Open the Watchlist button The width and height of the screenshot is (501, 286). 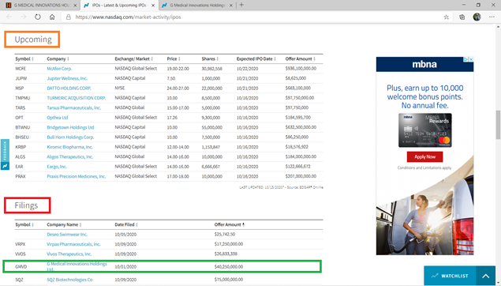coord(450,276)
